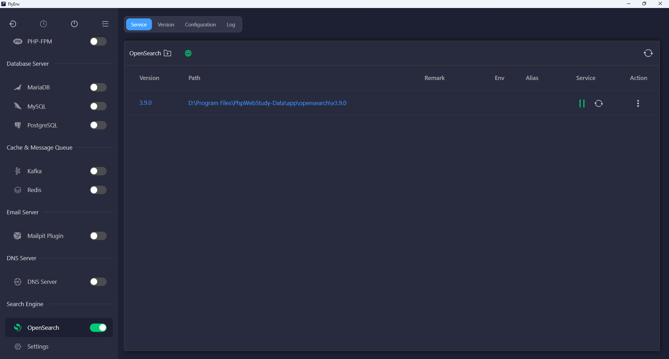This screenshot has height=359, width=669.
Task: Enable the Redis toggle
Action: tap(98, 190)
